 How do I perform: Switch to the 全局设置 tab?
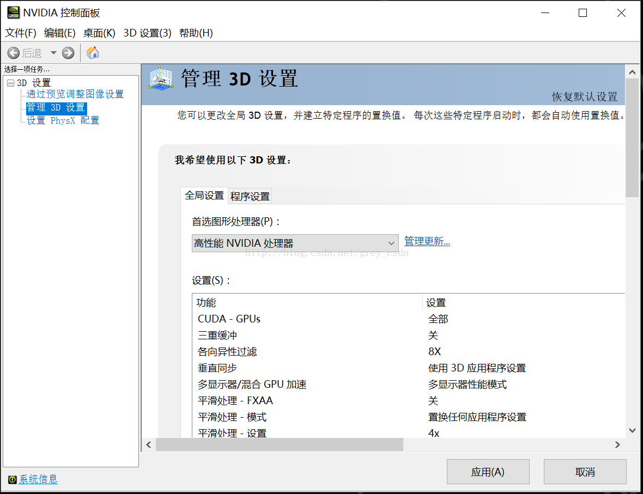204,196
